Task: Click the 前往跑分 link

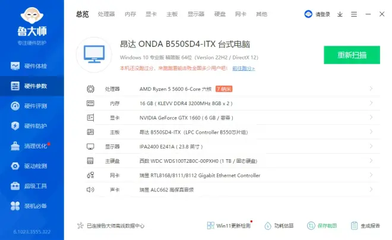Action: click(x=243, y=69)
